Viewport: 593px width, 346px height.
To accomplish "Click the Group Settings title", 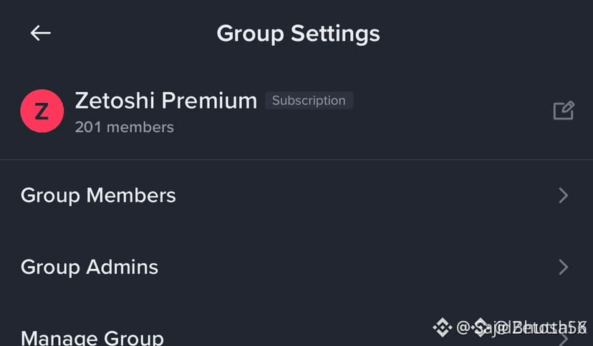I will pyautogui.click(x=298, y=34).
